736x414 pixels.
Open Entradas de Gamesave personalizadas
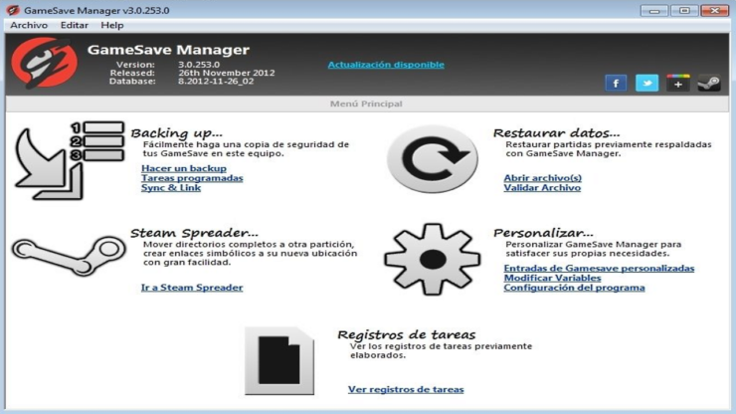pyautogui.click(x=599, y=269)
